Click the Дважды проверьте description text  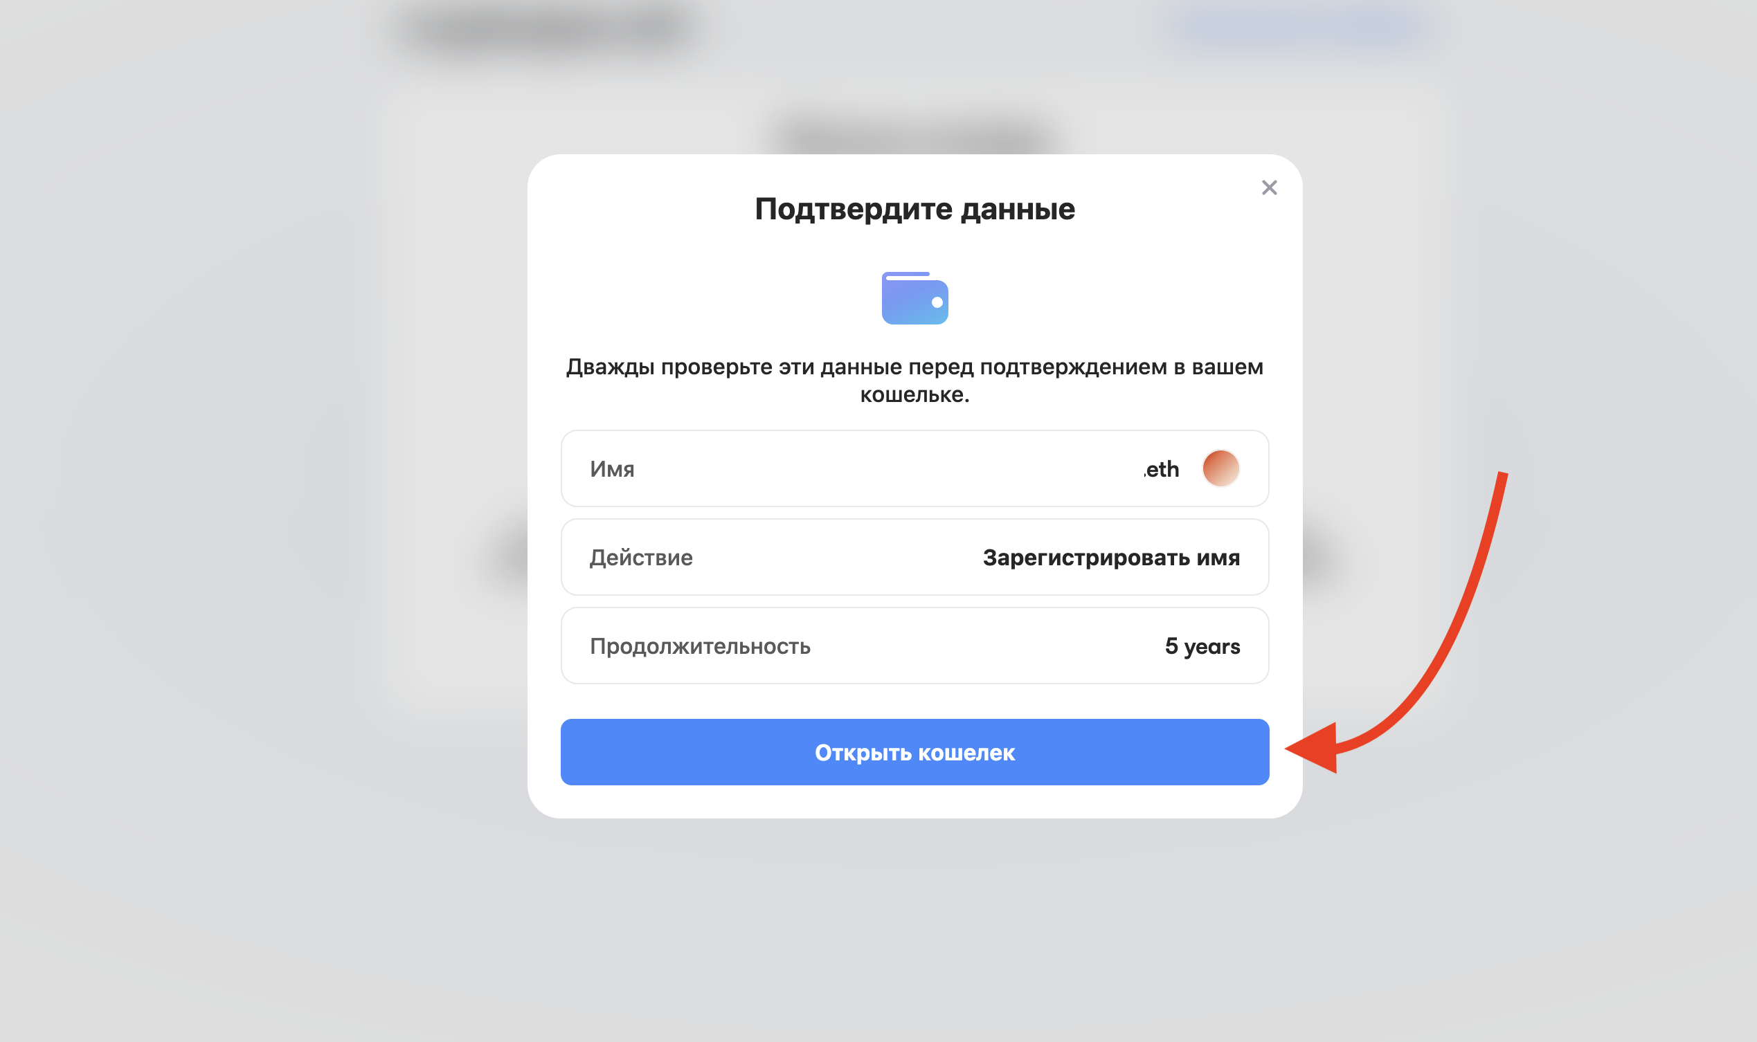[x=914, y=381]
